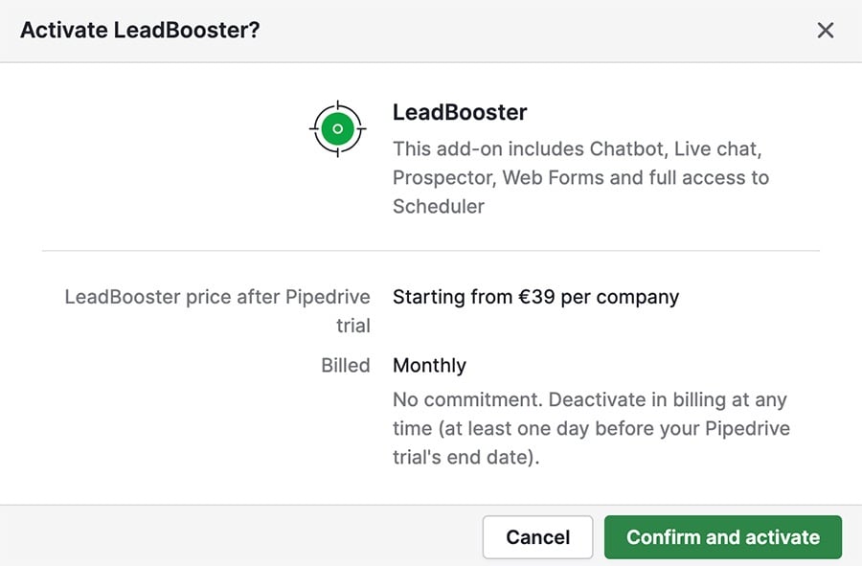Click the X in the top right corner
Viewport: 862px width, 566px height.
point(826,30)
